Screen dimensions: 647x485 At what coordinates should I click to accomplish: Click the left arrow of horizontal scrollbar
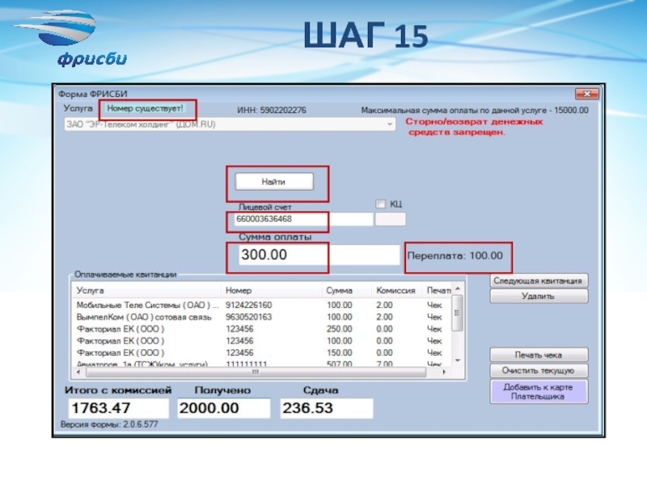coord(78,372)
